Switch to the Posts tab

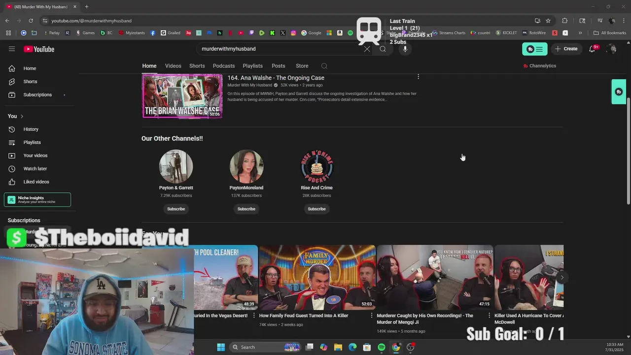279,66
